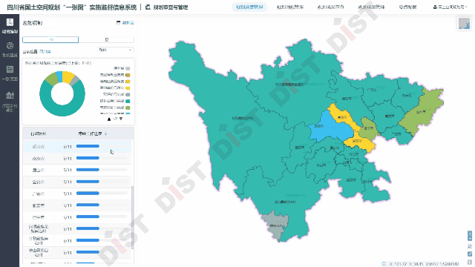Click the 凉山彝族自治州 label on map
This screenshot has height=267, width=475.
click(x=285, y=202)
